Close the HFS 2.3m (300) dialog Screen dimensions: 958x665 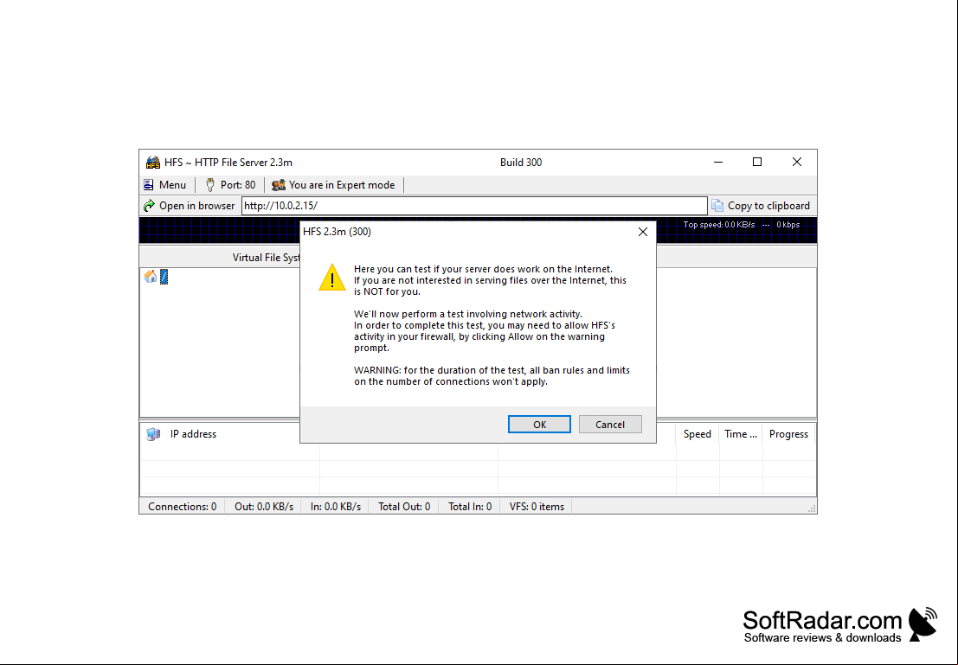pyautogui.click(x=643, y=232)
